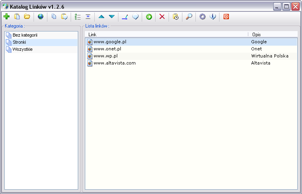Sort by the 'Opis' column header
The width and height of the screenshot is (302, 194).
point(272,35)
